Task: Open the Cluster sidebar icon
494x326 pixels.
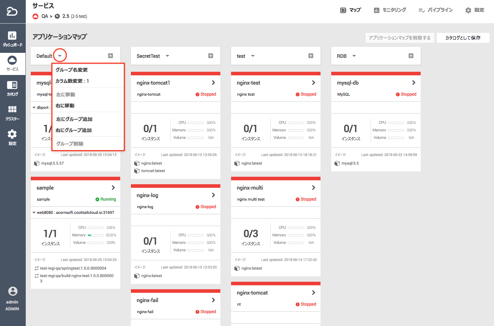Action: (x=13, y=113)
